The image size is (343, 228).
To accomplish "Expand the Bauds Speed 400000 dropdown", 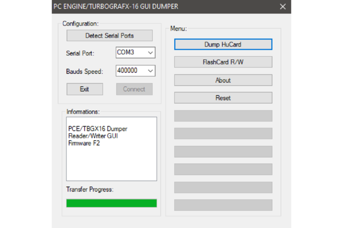I will tap(136, 71).
